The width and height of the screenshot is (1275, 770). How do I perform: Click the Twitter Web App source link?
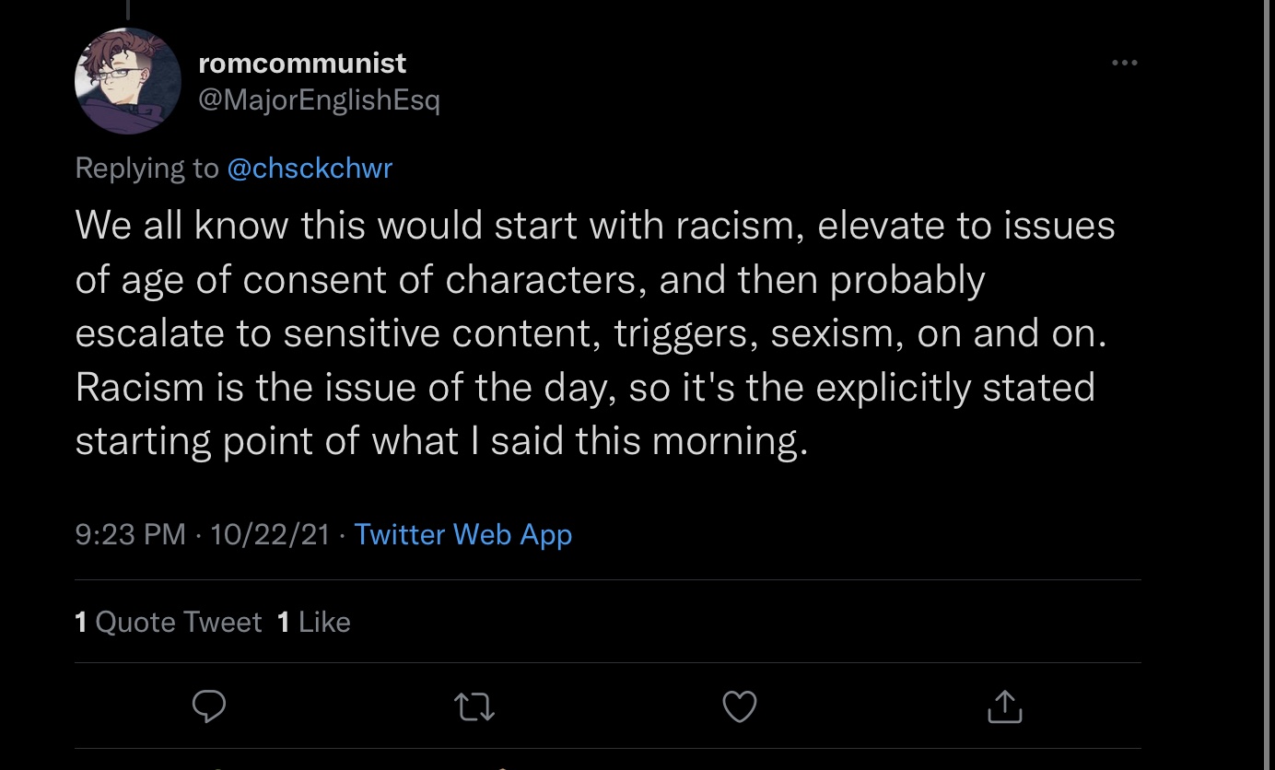(x=462, y=534)
